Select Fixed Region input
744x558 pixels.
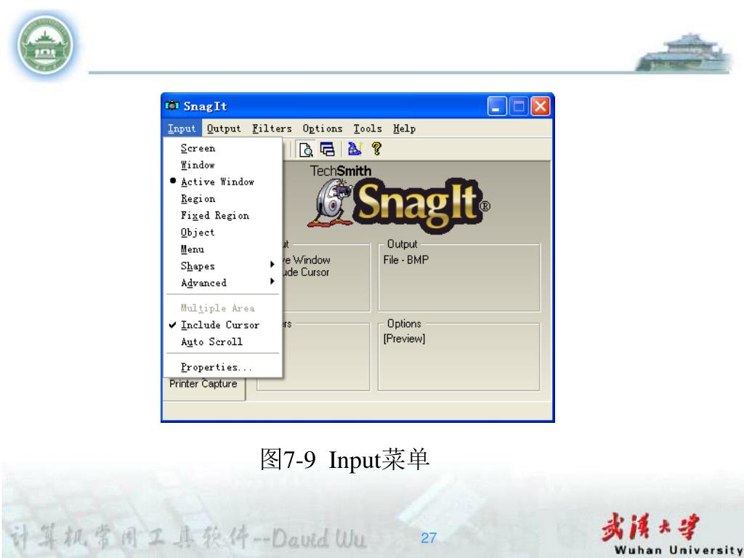pyautogui.click(x=223, y=215)
